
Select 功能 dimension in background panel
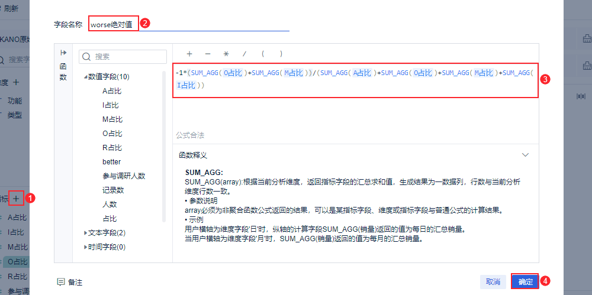click(x=15, y=101)
